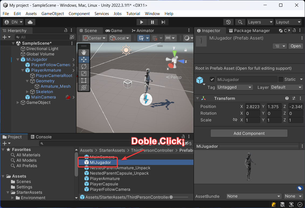Open the GameObject menu

tap(53, 14)
